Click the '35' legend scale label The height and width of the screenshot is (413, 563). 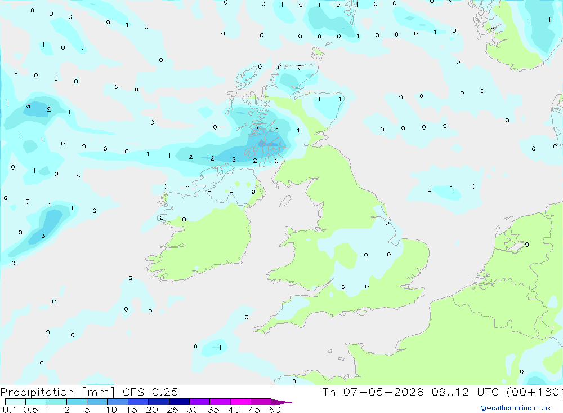[213, 410]
